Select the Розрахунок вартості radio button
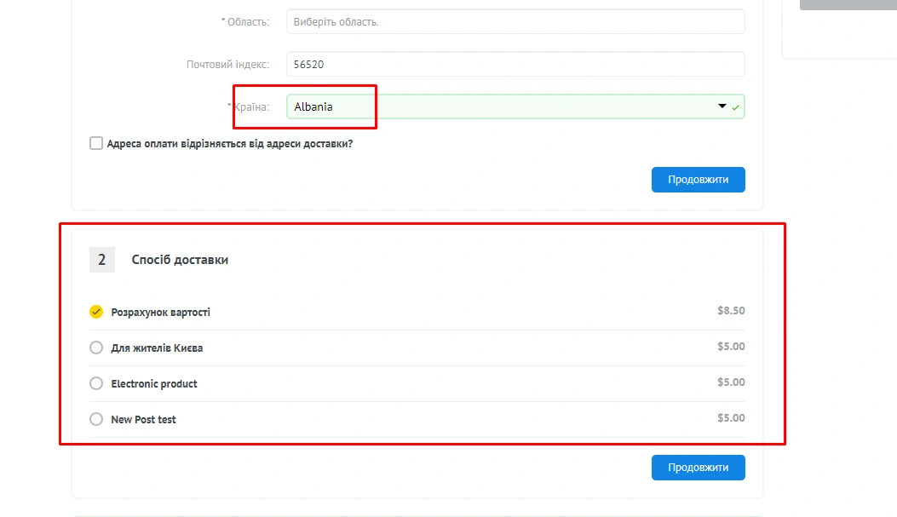This screenshot has width=897, height=517. 96,312
